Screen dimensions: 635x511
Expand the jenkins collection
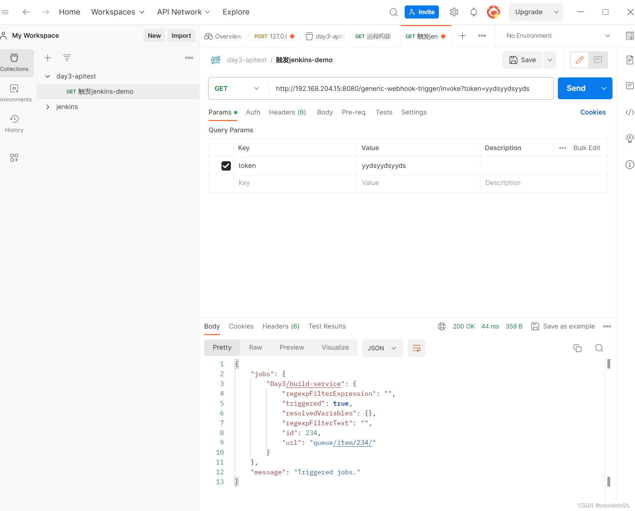click(48, 107)
